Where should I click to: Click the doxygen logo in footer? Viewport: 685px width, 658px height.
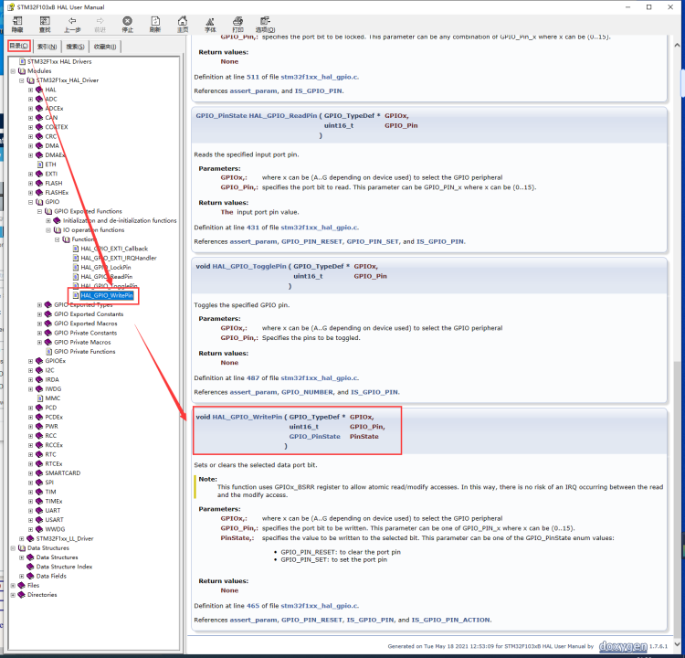[x=623, y=646]
